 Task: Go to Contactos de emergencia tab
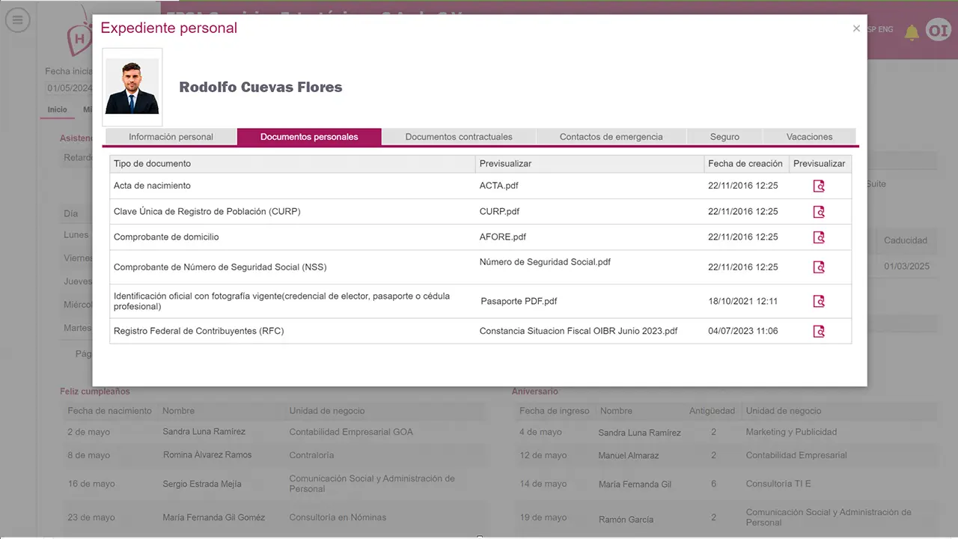611,137
